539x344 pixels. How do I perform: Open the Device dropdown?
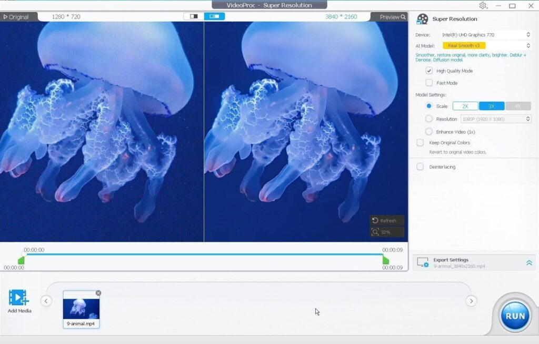(x=486, y=35)
